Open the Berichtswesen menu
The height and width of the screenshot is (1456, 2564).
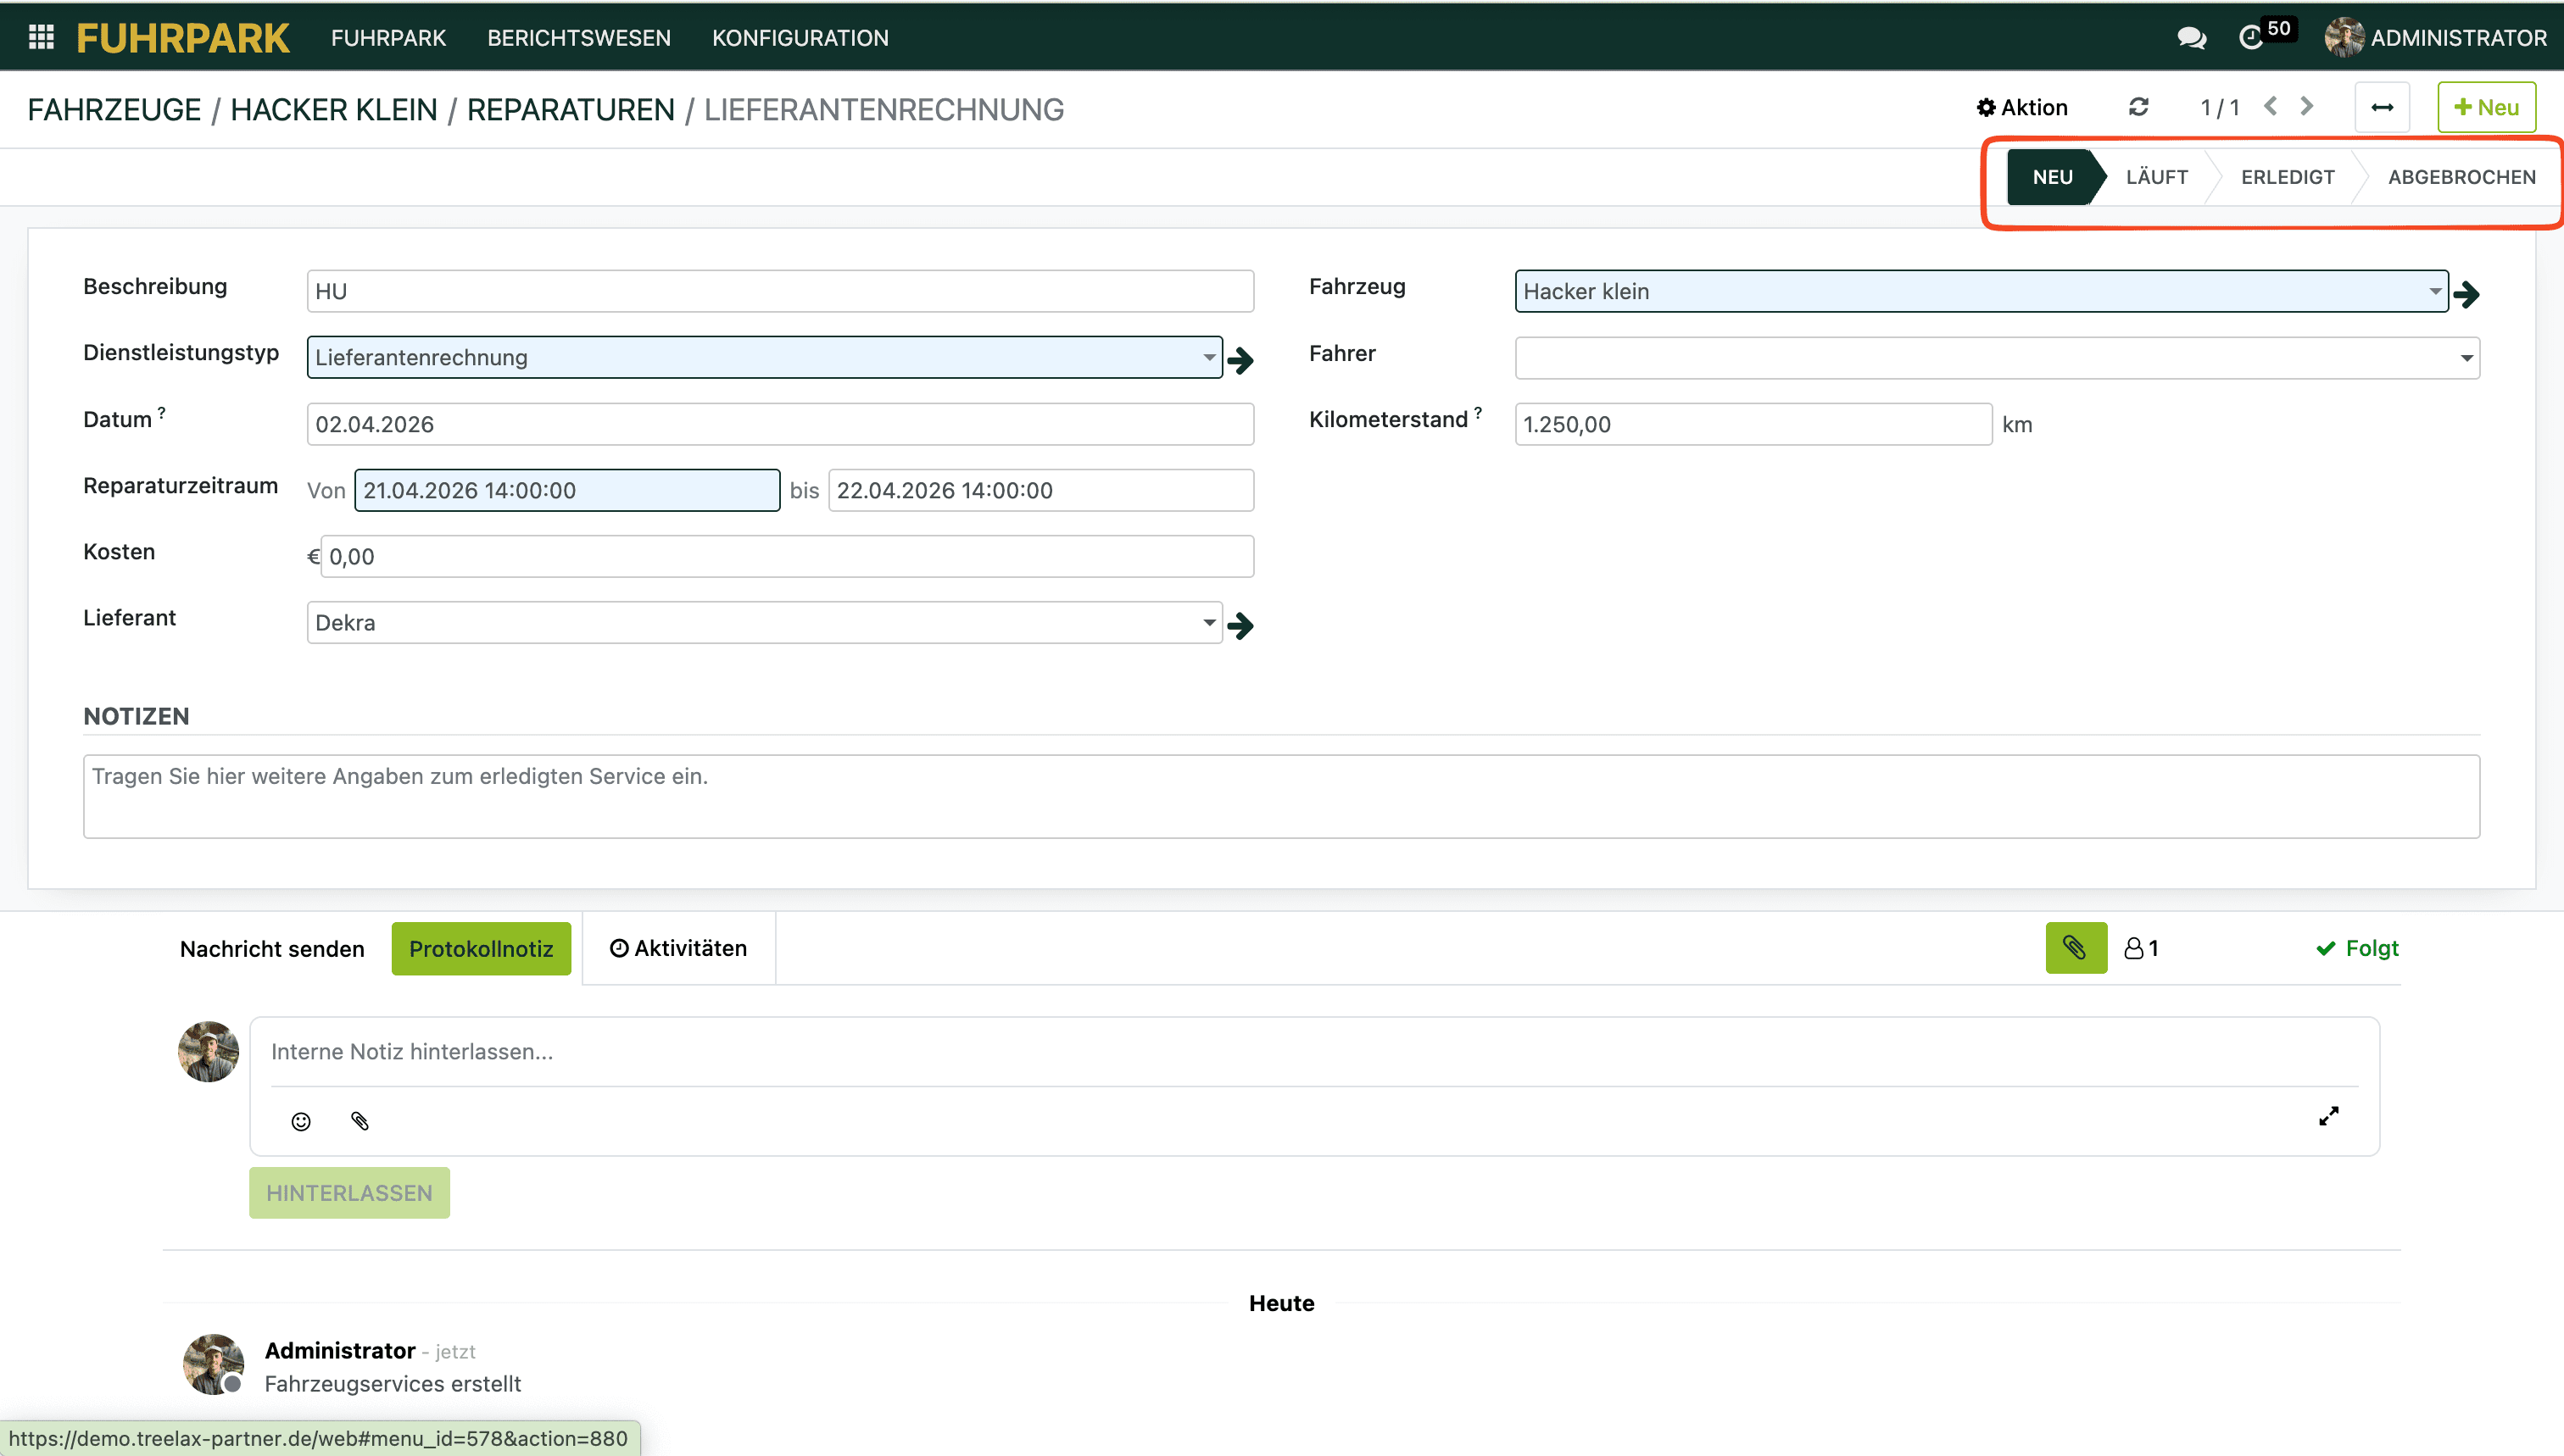point(578,38)
